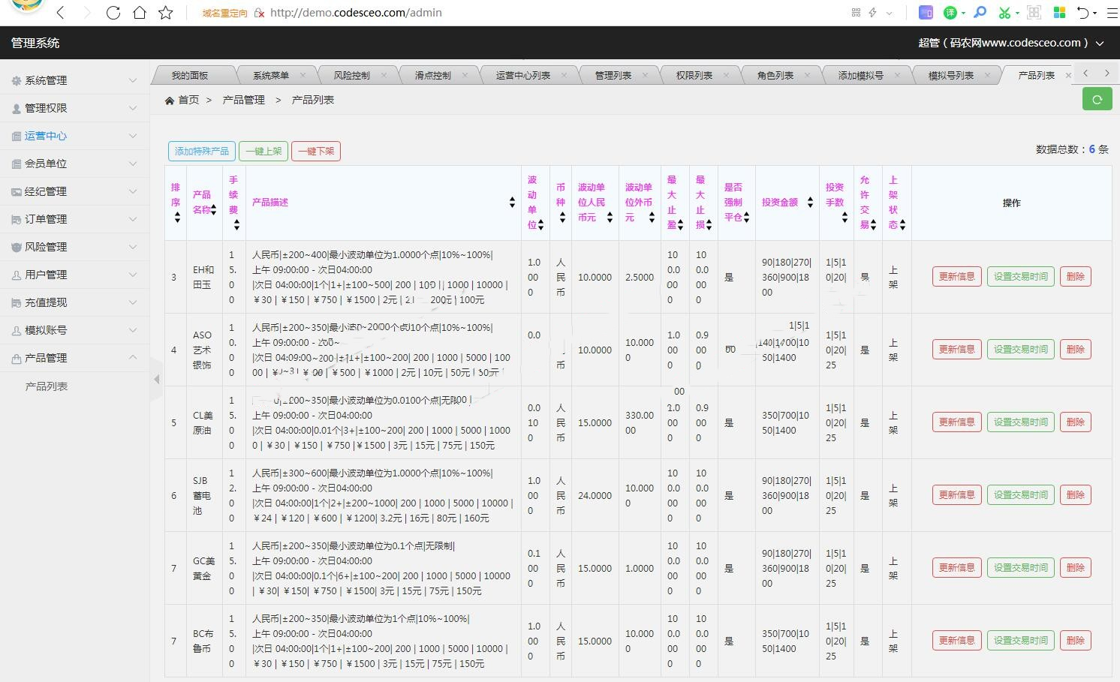Viewport: 1120px width, 682px height.
Task: Click the home icon in the breadcrumb
Action: (170, 101)
